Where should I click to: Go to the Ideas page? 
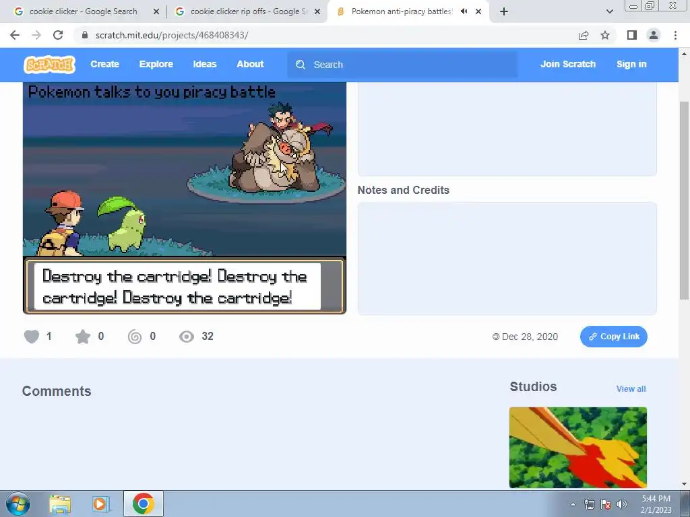[x=205, y=64]
